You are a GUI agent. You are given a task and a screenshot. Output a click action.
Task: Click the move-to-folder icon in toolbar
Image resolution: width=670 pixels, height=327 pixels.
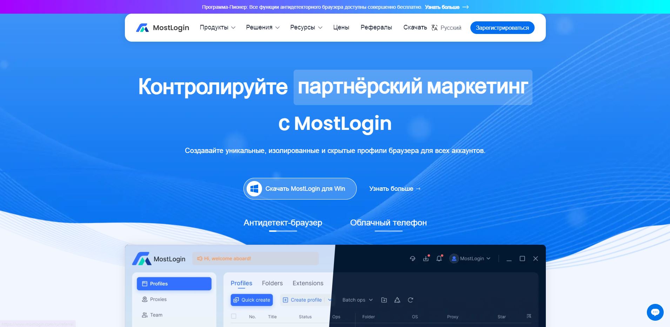tap(384, 300)
